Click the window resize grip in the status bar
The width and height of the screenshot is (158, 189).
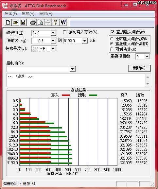click(153, 184)
